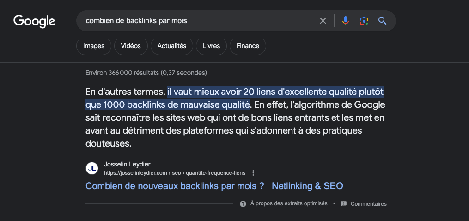Screen dimensions: 469x221
Task: Click the 'Environ 366 000 résultats' stats text
Action: click(x=146, y=73)
